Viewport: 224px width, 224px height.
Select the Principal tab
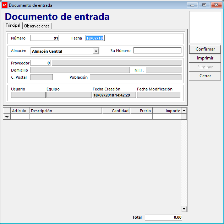[x=13, y=26]
